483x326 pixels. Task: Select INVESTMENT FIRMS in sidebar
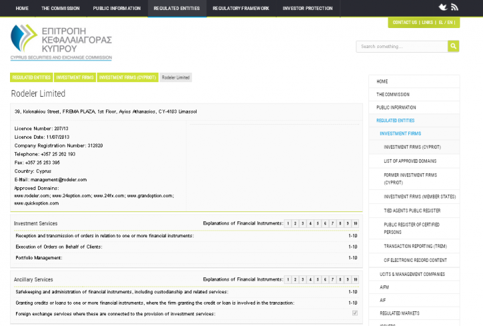point(414,133)
